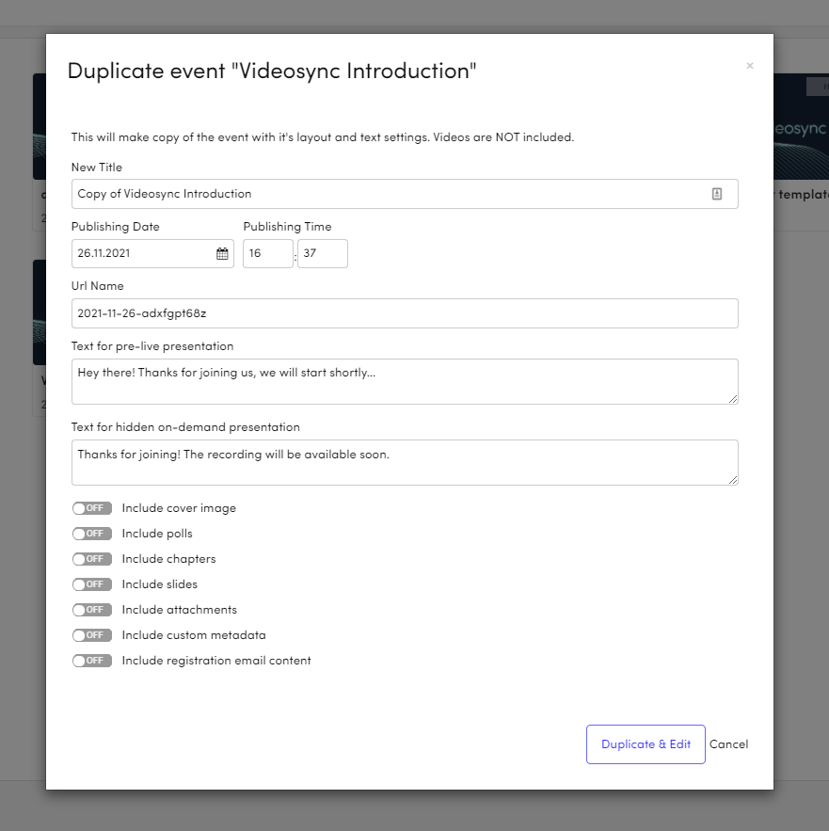Click inside the Url Name field
The width and height of the screenshot is (829, 831).
(x=376, y=312)
